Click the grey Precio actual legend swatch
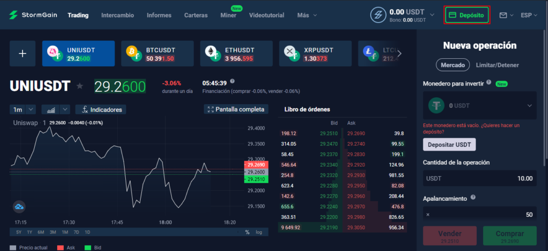548x251 pixels. 13,248
